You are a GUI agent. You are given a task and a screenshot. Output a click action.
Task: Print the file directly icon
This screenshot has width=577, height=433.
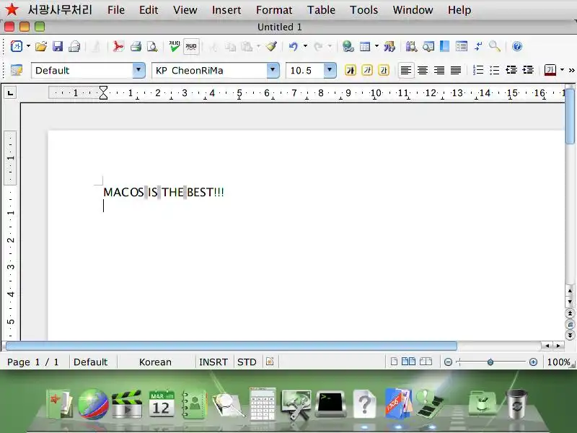click(x=136, y=46)
